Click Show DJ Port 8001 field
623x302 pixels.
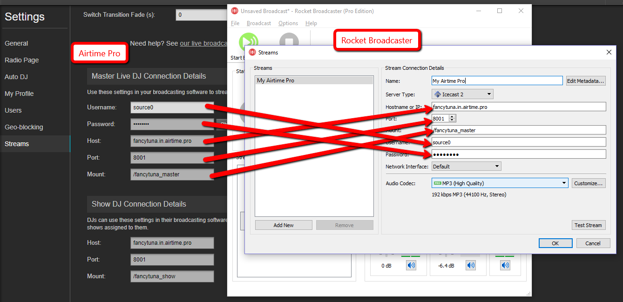(x=172, y=260)
